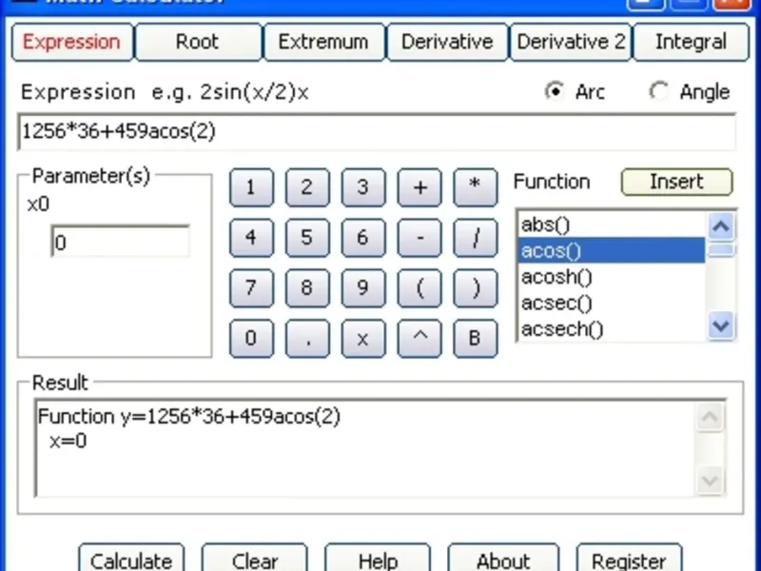Choose the Angle radio option
Viewport: 761px width, 571px height.
(x=658, y=91)
